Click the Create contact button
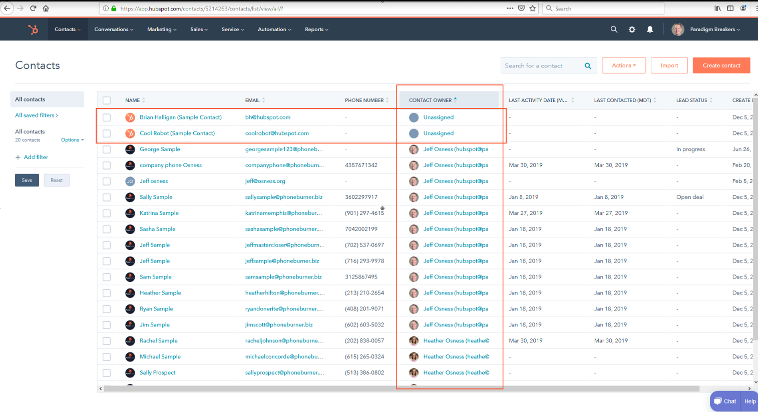The height and width of the screenshot is (412, 758). click(x=721, y=65)
